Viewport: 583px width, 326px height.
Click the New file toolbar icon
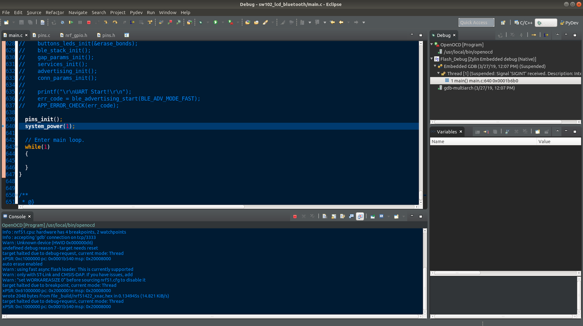point(6,22)
